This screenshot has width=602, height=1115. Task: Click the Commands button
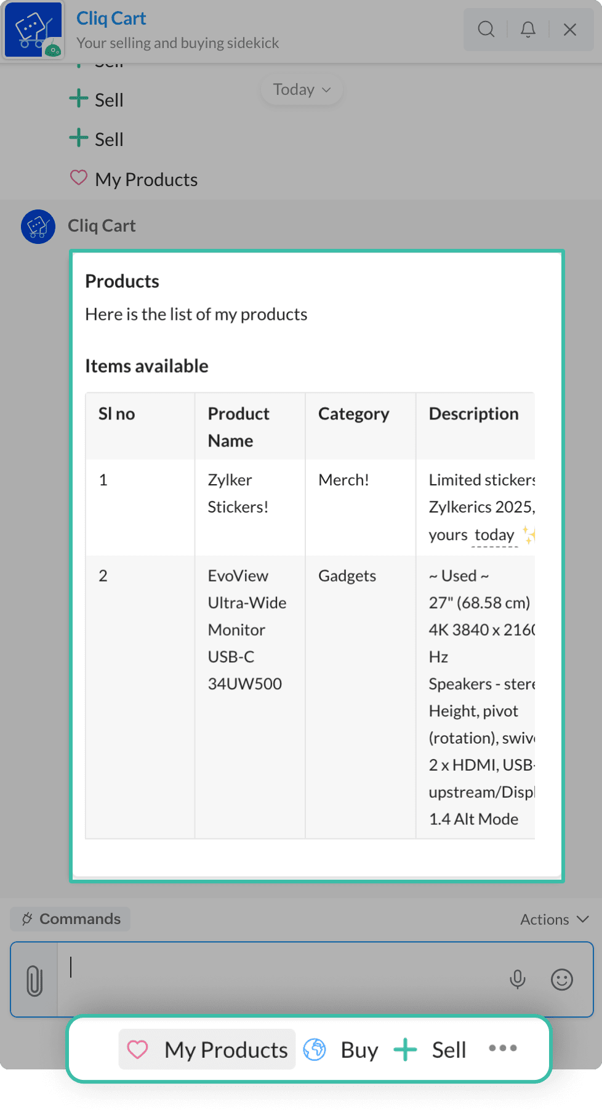71,918
